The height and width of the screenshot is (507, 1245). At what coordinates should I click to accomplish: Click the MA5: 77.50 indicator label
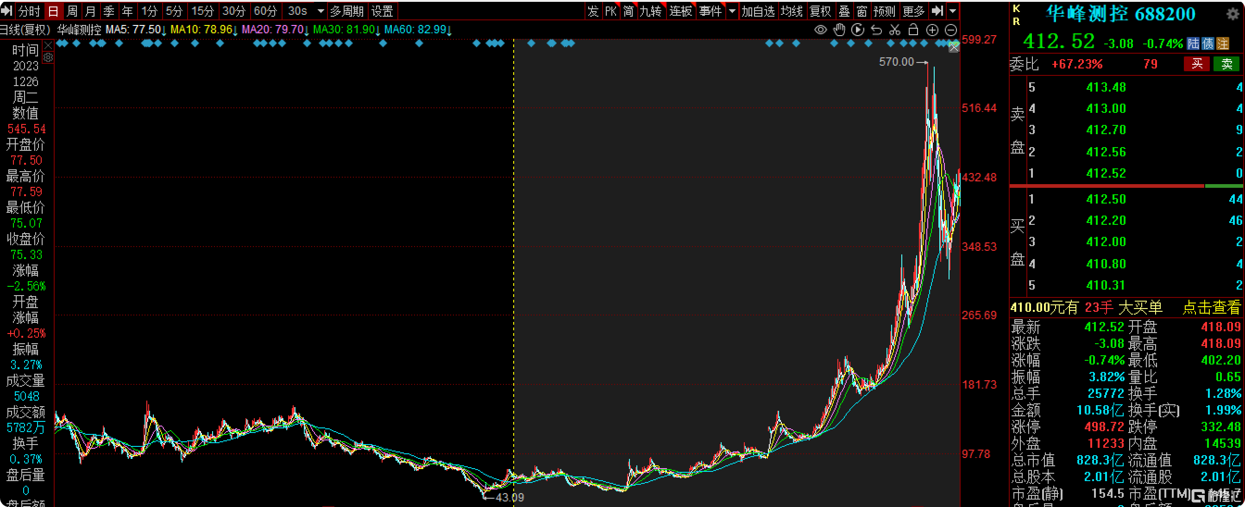click(x=136, y=30)
